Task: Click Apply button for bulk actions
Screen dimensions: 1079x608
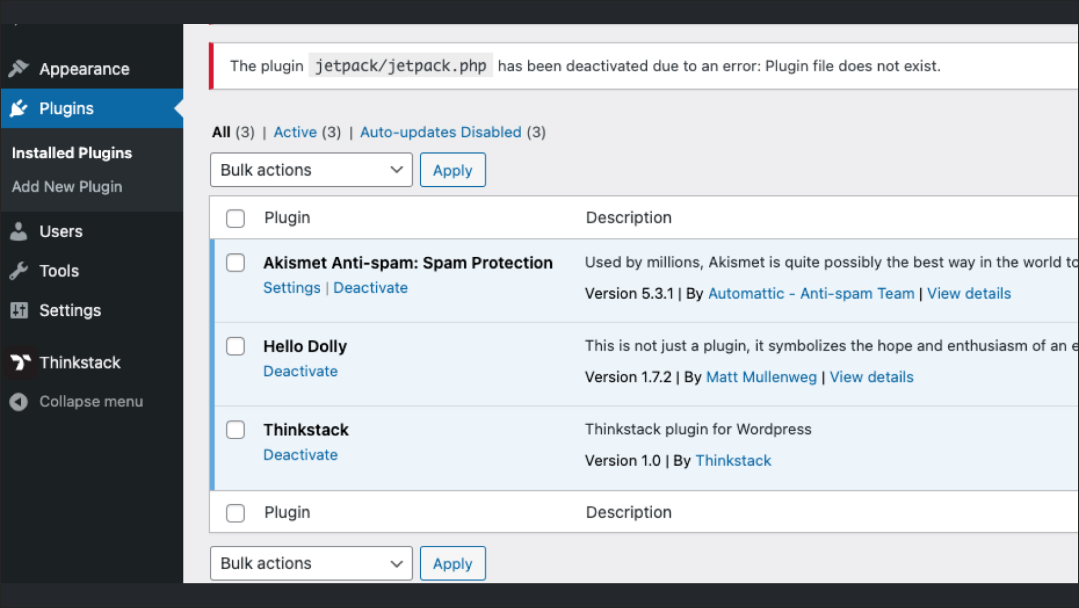Action: (452, 170)
